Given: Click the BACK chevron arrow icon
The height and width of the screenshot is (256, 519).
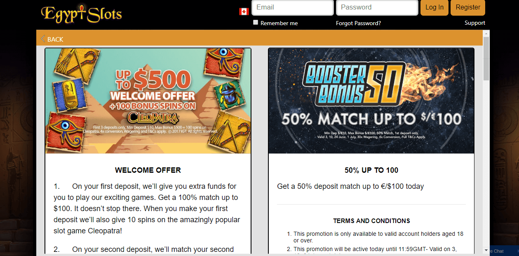Looking at the screenshot, I should point(42,39).
